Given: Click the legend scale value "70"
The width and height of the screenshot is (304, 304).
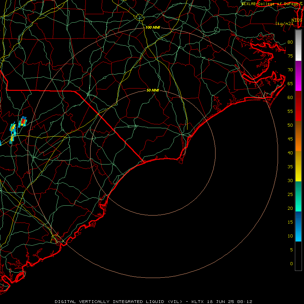Looking at the screenshot, I should coord(290,70).
